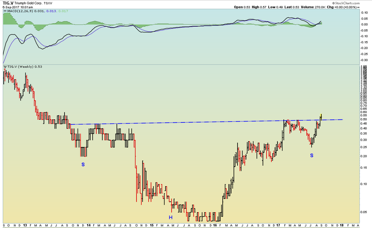Click the year 13 label on the time axis
372x228 pixels.
click(x=25, y=225)
